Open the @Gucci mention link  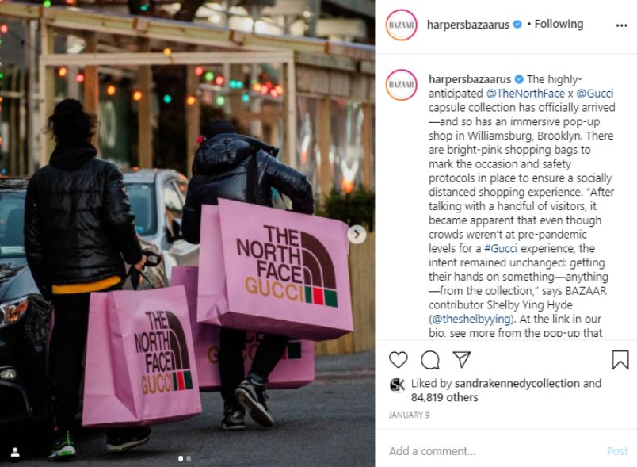click(594, 94)
